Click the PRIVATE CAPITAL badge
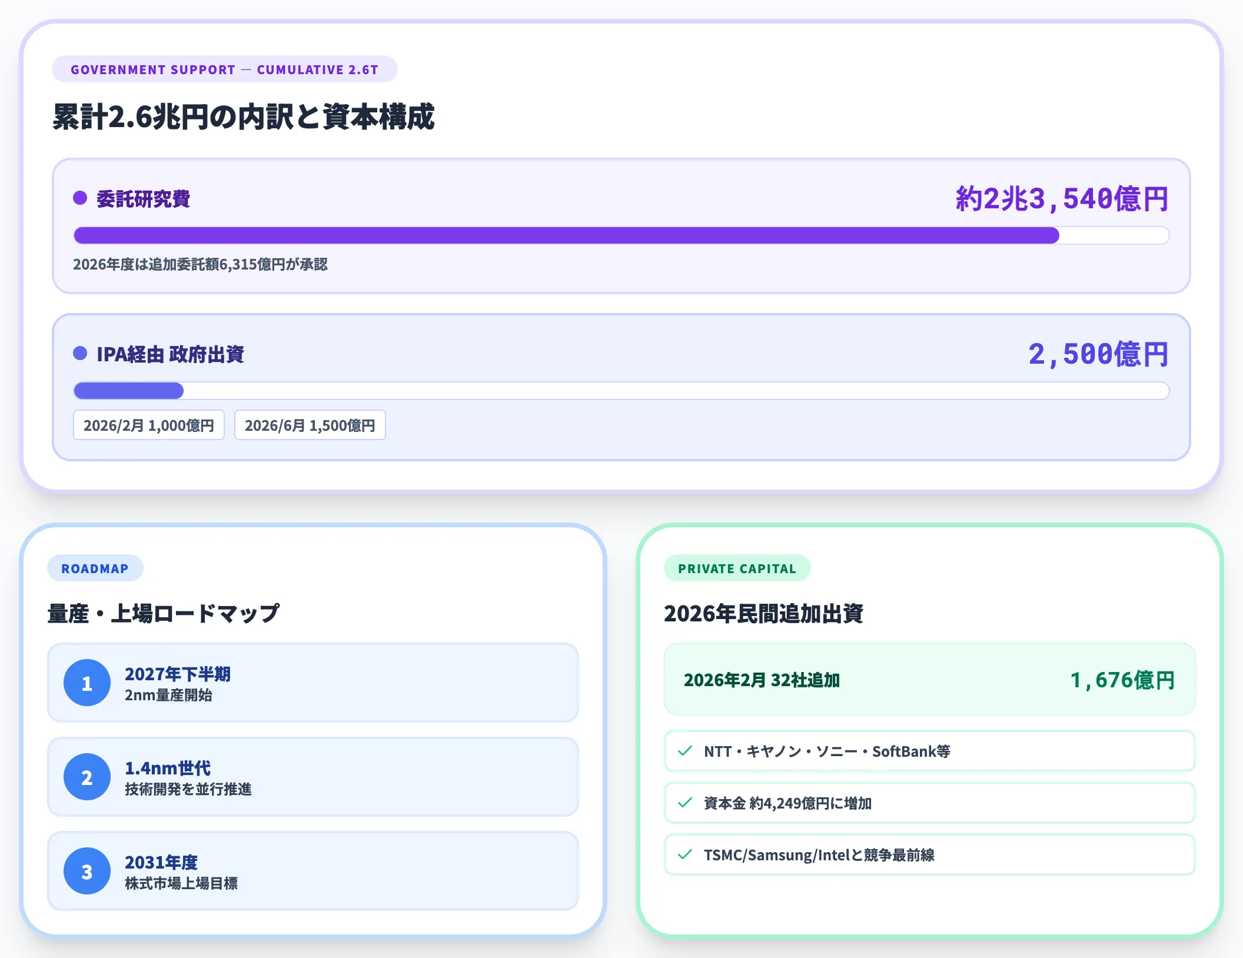Screen dimensions: 1243x958 737,568
